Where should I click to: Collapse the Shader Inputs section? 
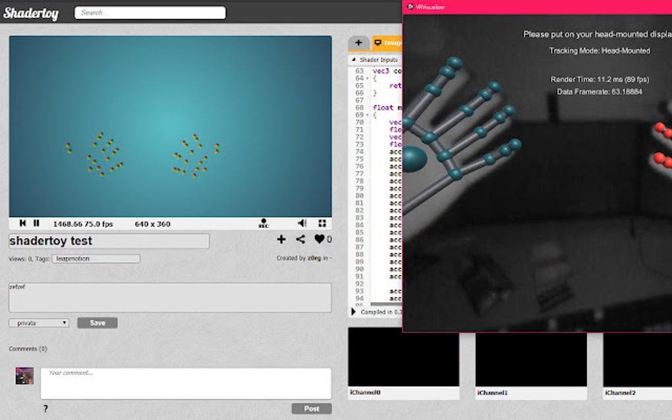pos(353,59)
